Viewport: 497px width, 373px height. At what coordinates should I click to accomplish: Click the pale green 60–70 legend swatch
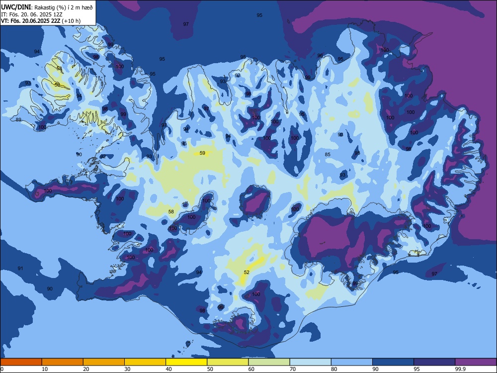[x=269, y=362]
